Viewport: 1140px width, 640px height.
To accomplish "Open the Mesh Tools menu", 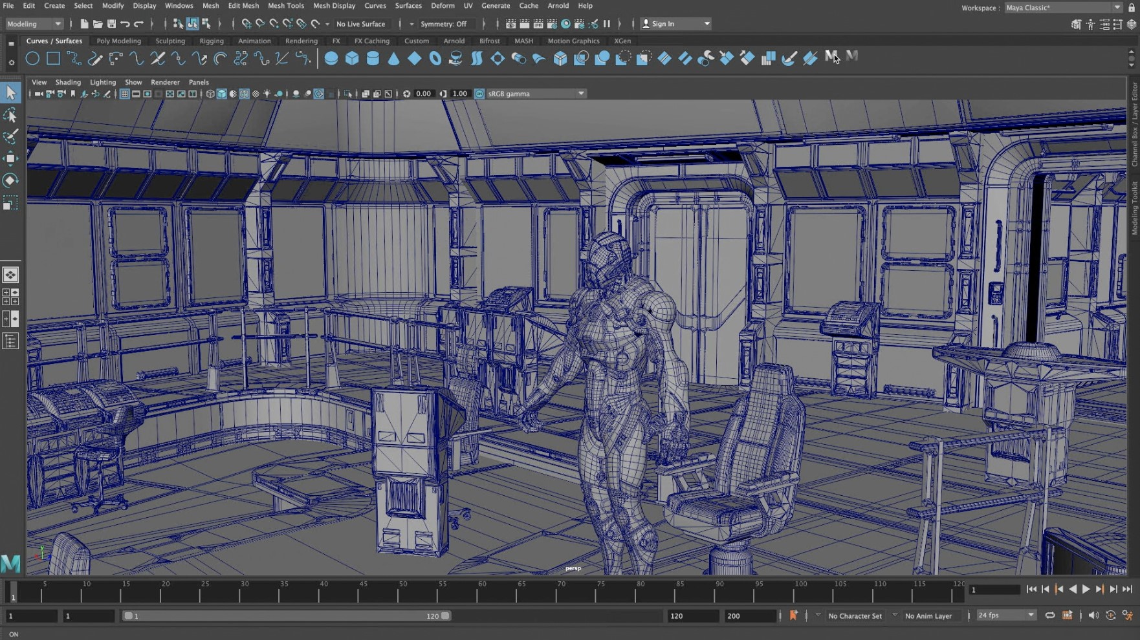I will [x=285, y=6].
